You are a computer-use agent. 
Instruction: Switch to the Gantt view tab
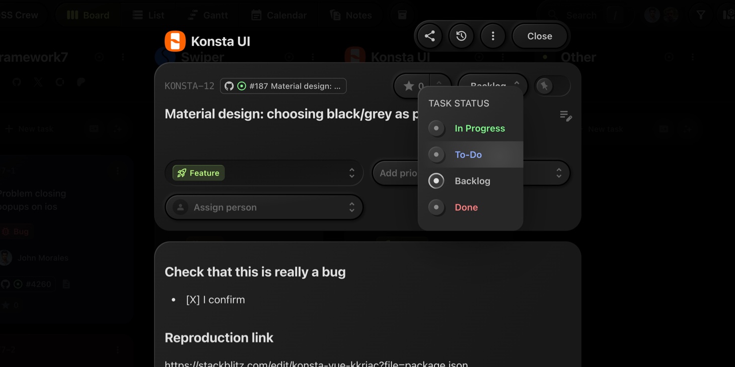(207, 15)
